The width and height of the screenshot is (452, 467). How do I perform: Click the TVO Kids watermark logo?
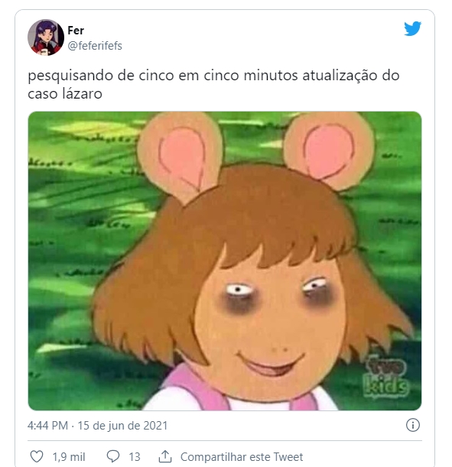[x=386, y=377]
